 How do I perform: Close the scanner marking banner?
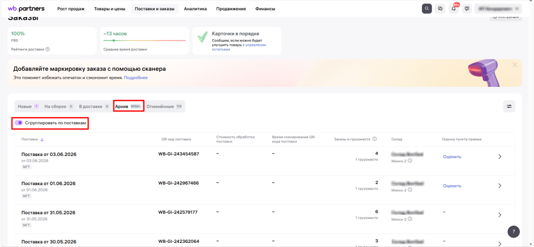coord(515,64)
